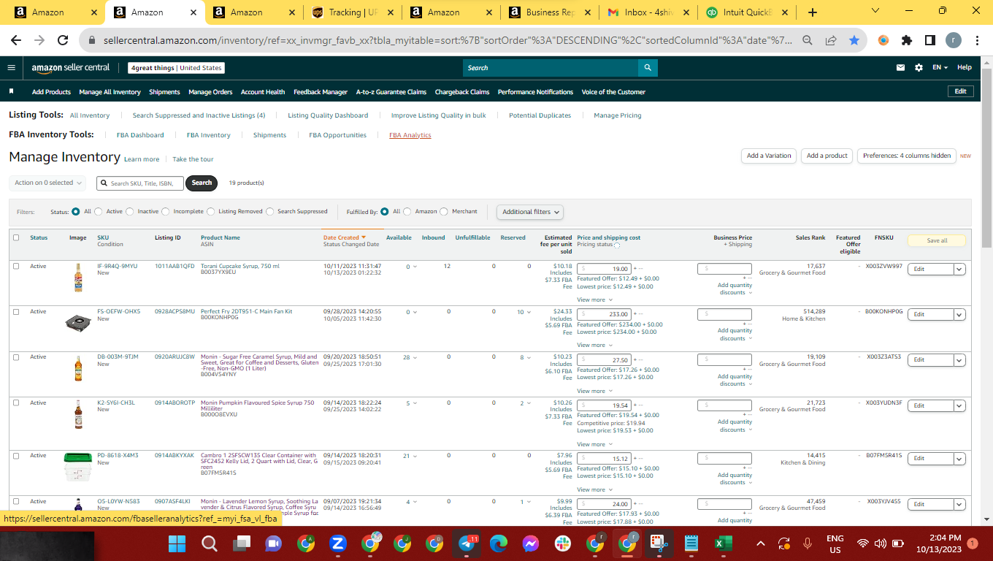
Task: Open Excel from the taskbar
Action: click(724, 543)
